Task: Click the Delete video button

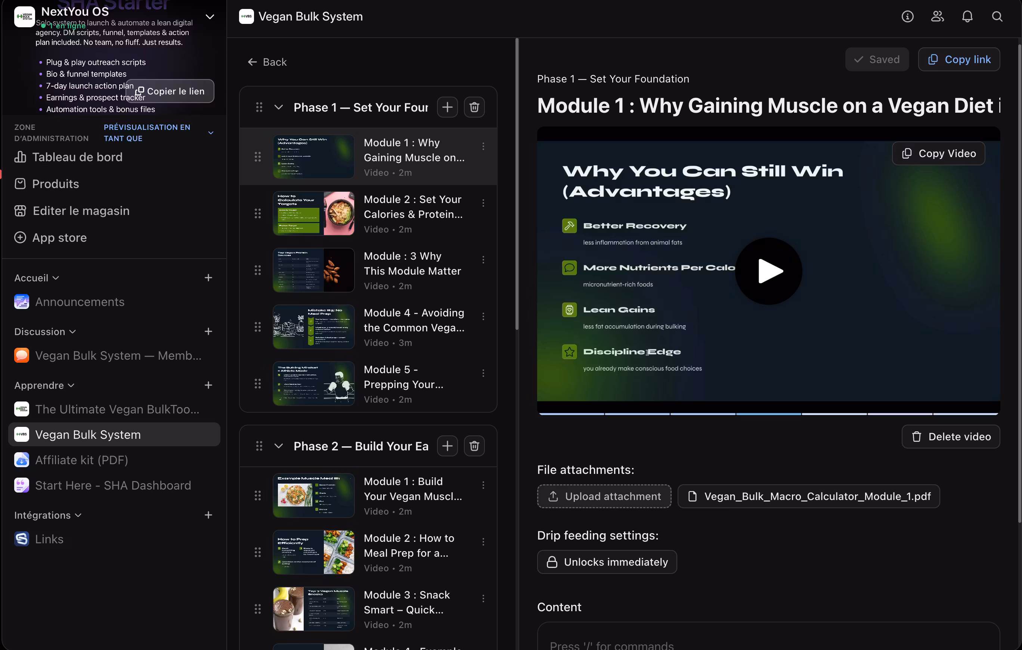Action: click(950, 437)
